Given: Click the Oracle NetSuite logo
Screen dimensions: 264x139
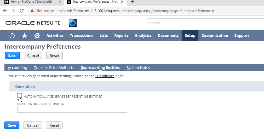Looking at the screenshot, I should click(33, 23).
